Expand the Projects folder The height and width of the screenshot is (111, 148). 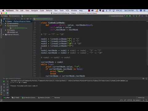pyautogui.click(x=6, y=30)
